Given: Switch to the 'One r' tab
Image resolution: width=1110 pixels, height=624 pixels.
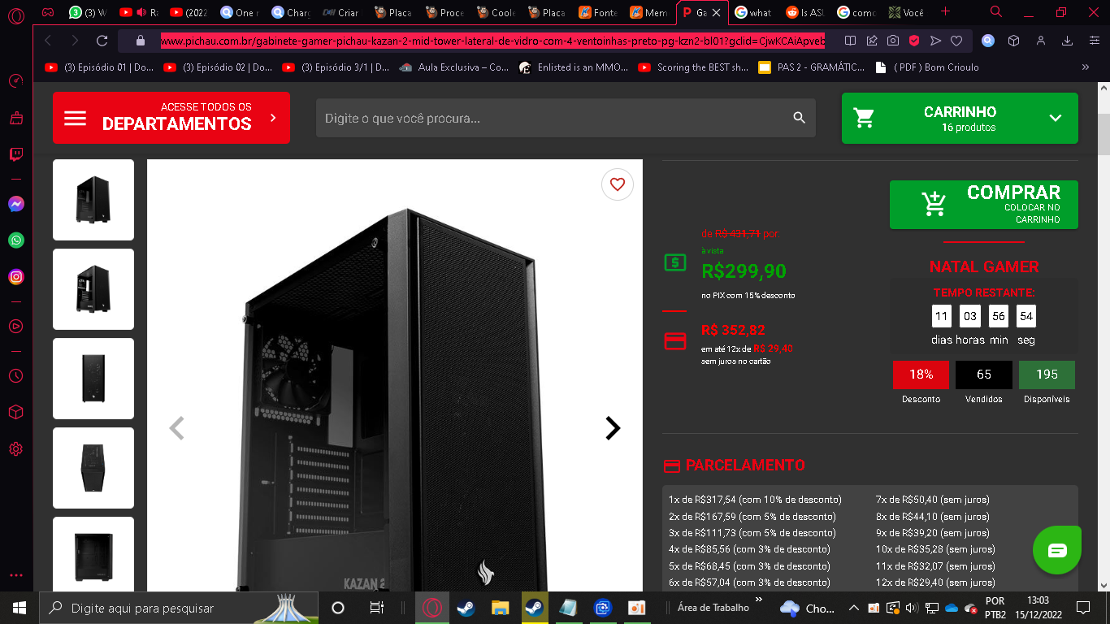Looking at the screenshot, I should point(241,12).
